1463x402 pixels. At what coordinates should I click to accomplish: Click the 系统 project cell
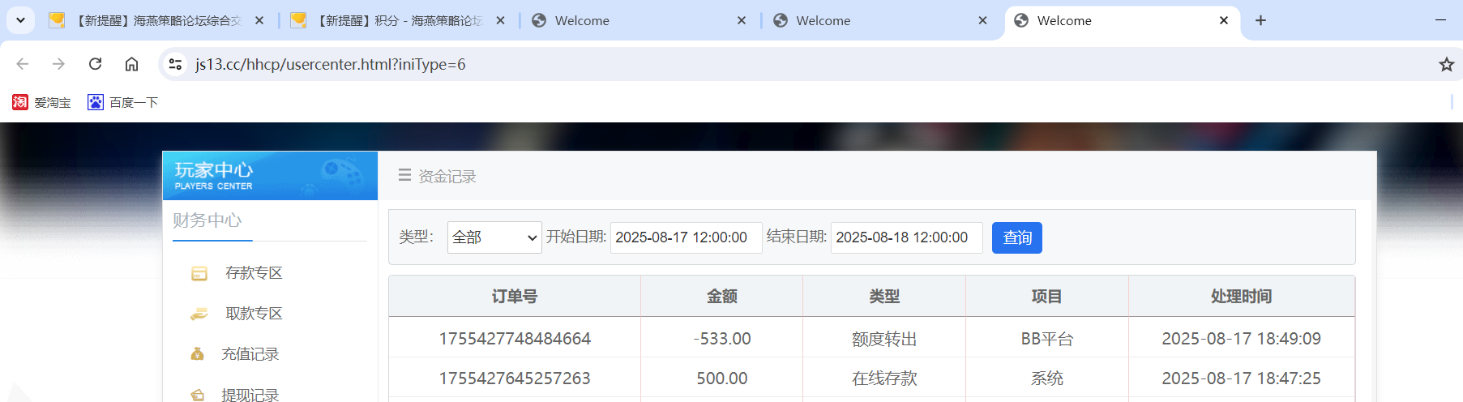1047,378
